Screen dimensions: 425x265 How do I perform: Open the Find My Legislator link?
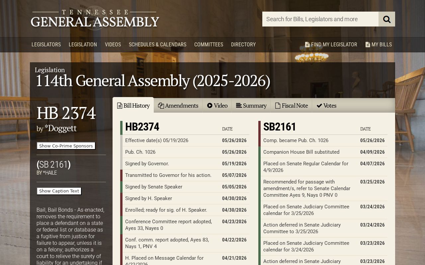pyautogui.click(x=331, y=44)
